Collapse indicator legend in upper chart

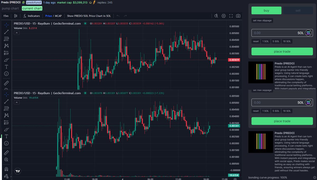coord(16,33)
